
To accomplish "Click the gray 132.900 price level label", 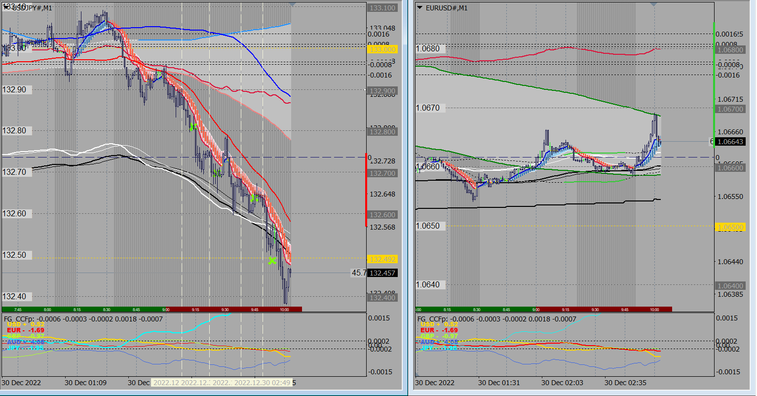I will pyautogui.click(x=383, y=91).
